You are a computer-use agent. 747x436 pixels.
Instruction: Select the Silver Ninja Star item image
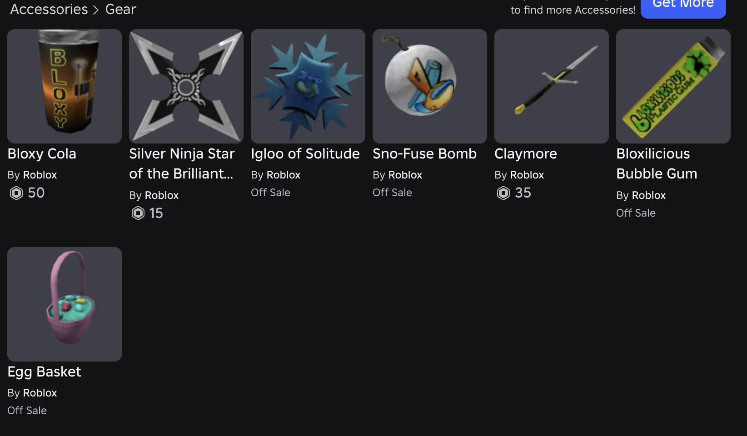(186, 86)
